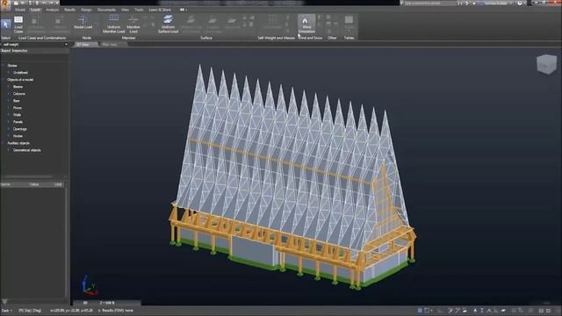Image resolution: width=562 pixels, height=316 pixels.
Task: Open the Loads ribbon tab
Action: (x=35, y=10)
